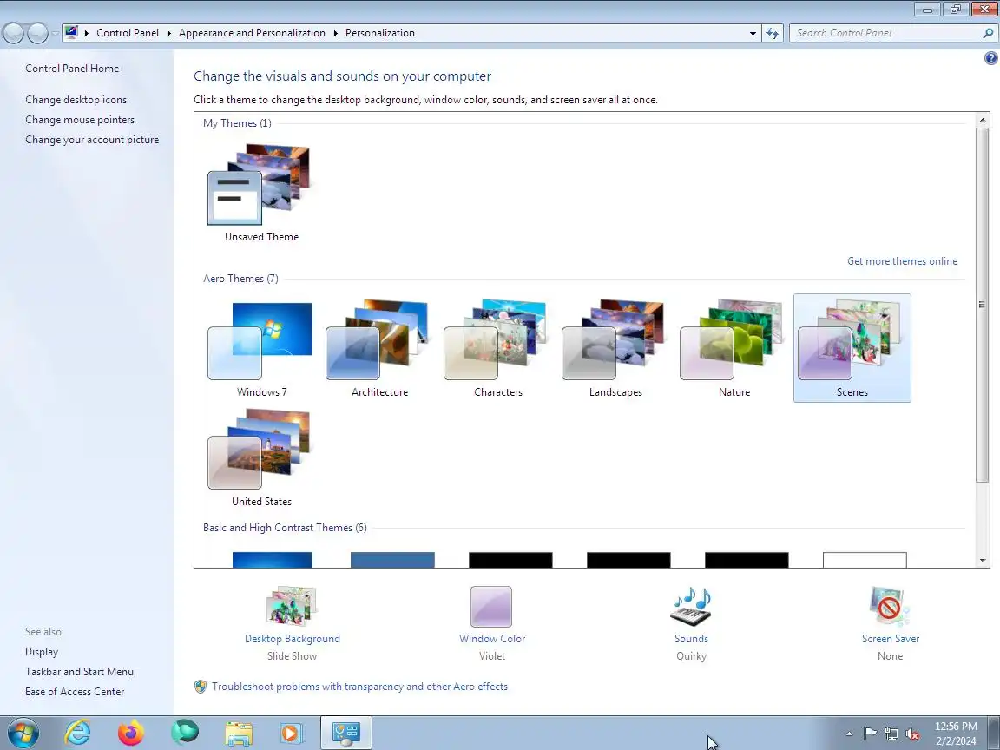Image resolution: width=1000 pixels, height=750 pixels.
Task: Open the Window Color Violet swatch
Action: click(x=491, y=607)
